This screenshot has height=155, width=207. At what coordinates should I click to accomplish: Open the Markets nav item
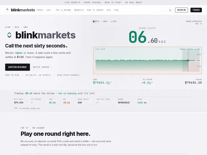point(79,10)
